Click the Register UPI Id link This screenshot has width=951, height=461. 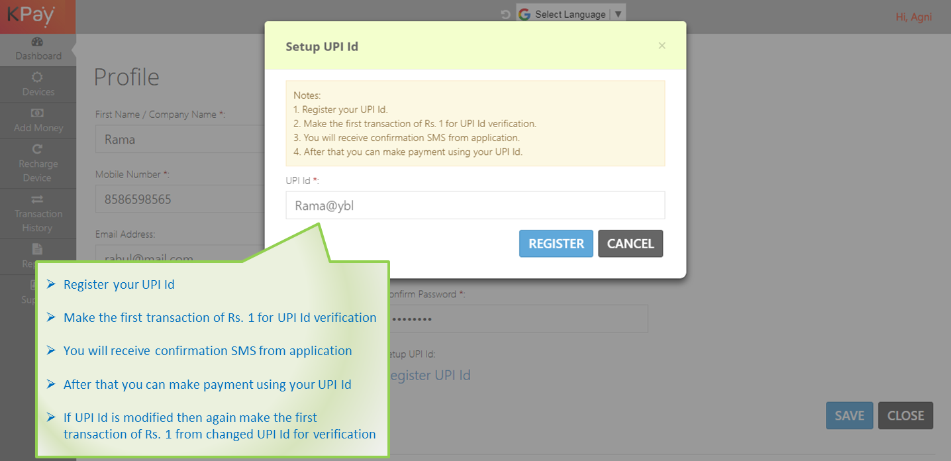[428, 375]
